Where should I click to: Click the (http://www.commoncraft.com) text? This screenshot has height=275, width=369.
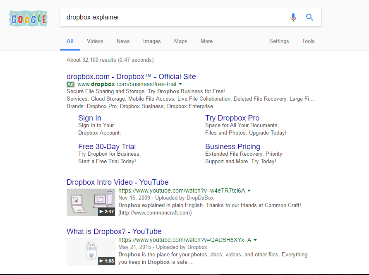point(155,213)
